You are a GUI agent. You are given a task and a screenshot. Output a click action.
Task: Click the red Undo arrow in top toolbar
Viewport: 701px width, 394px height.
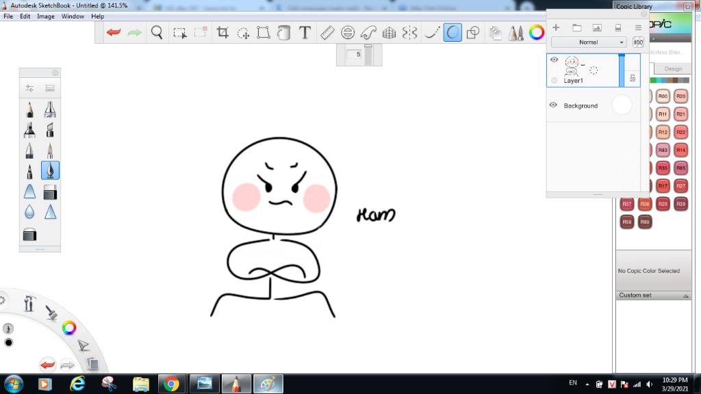pyautogui.click(x=114, y=33)
